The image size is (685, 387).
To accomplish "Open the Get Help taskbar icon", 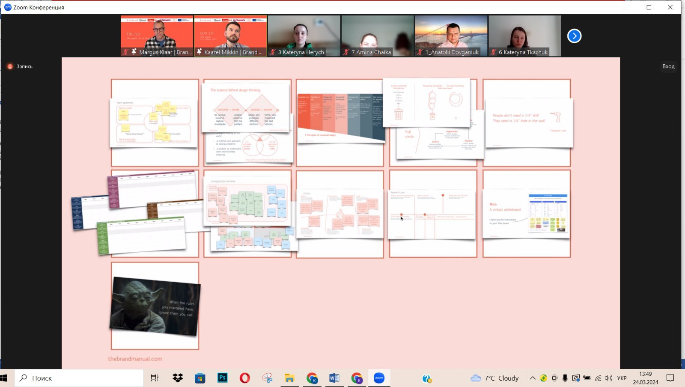I will (x=427, y=378).
